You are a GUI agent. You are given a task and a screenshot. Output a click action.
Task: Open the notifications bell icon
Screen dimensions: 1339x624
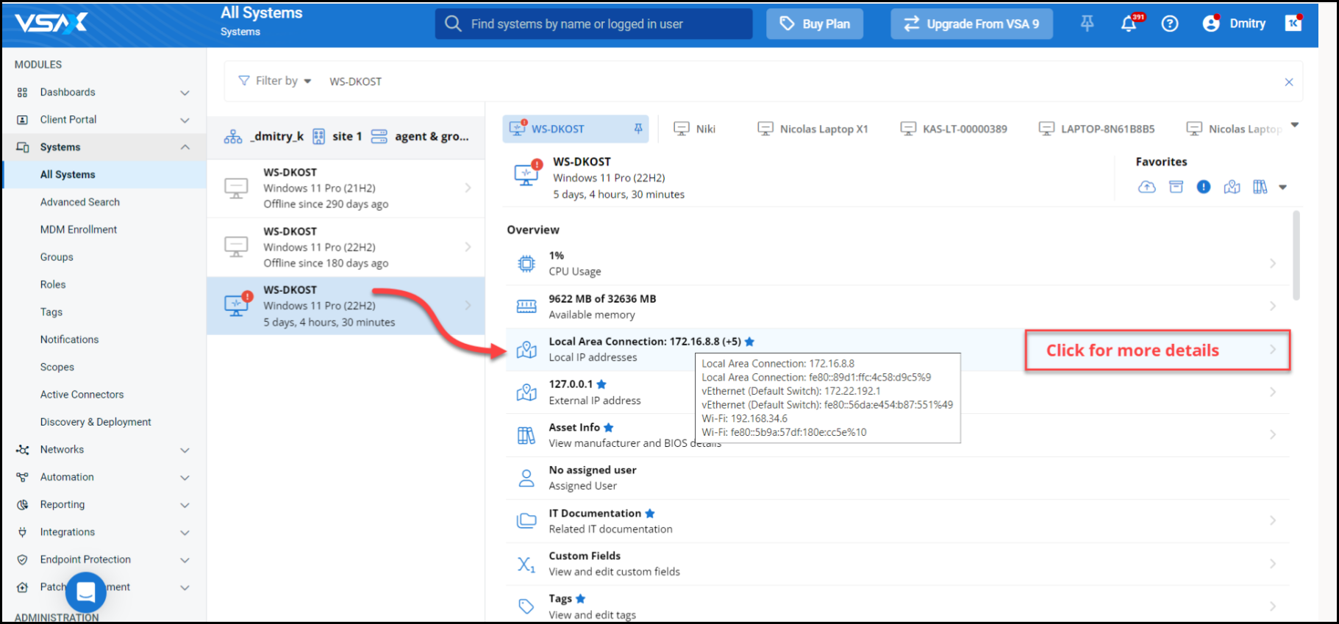(x=1128, y=24)
